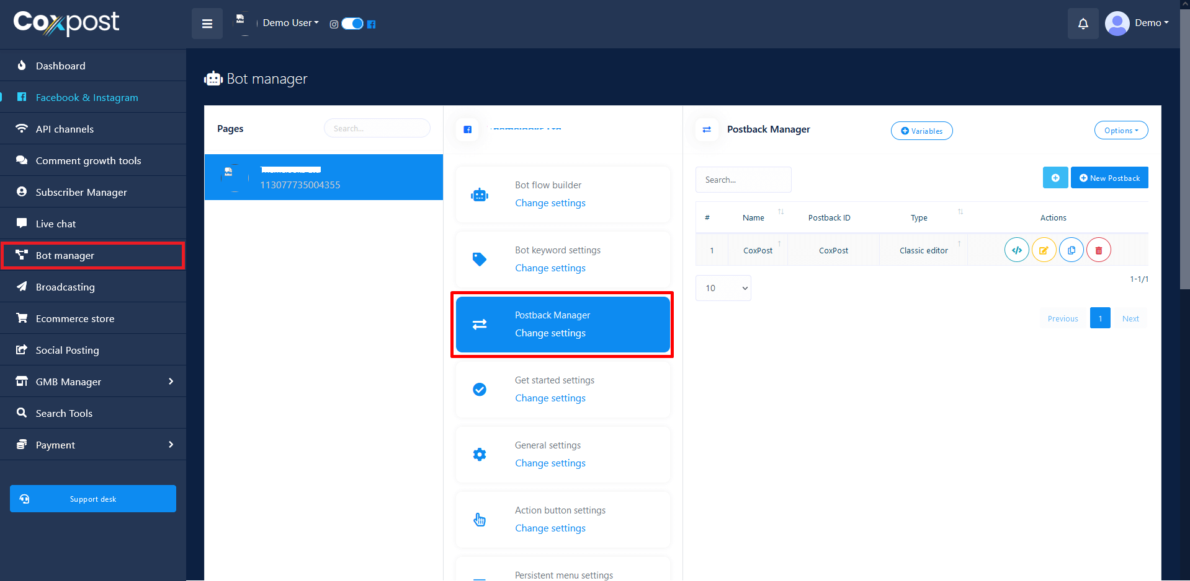Click the New Postback button
The image size is (1190, 581).
(x=1109, y=178)
